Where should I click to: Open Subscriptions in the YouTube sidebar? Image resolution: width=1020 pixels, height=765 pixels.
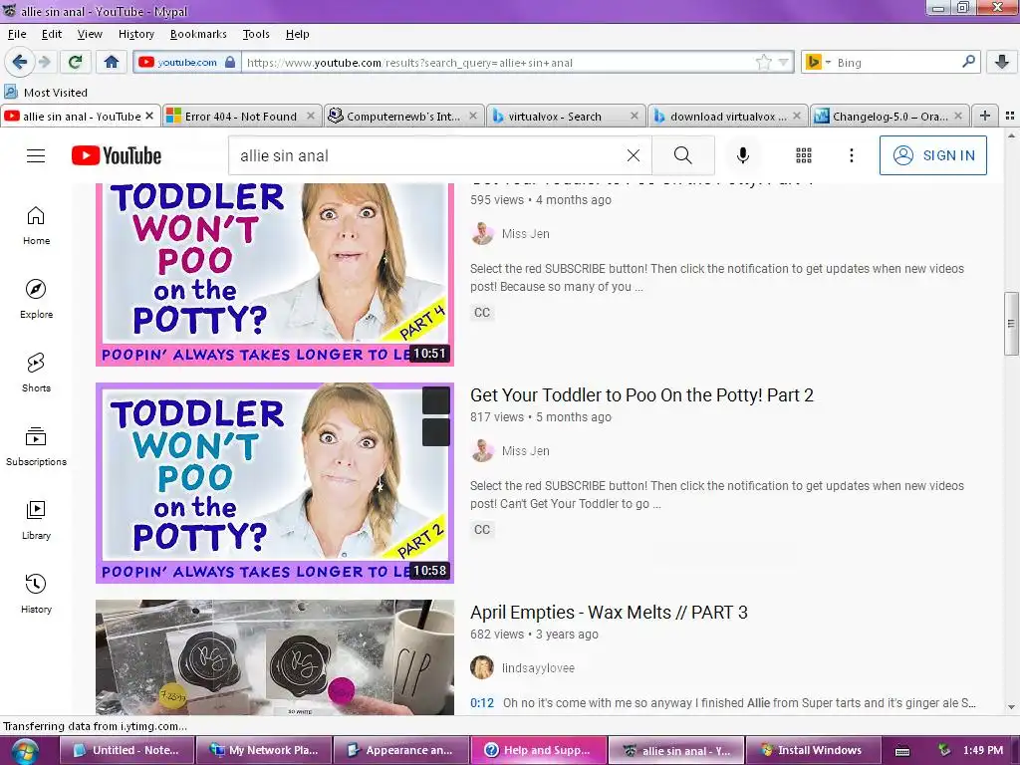(x=37, y=447)
